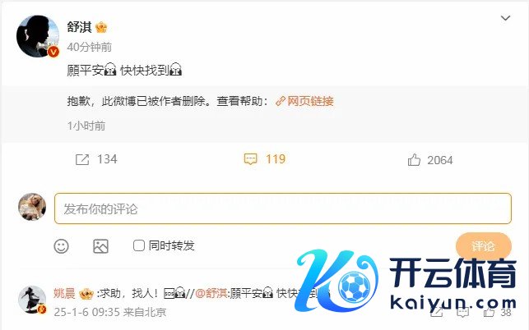
Task: Click the 舒淇 username at top
Action: [79, 27]
